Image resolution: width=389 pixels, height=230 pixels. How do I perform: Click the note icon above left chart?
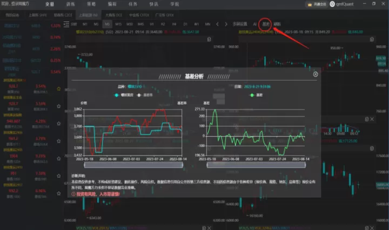point(209,39)
